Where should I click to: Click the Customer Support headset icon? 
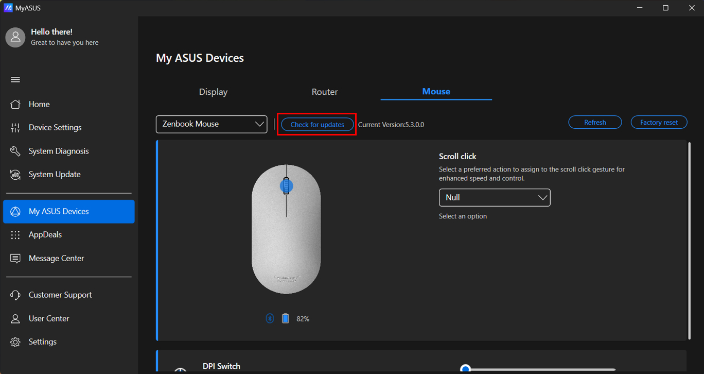15,295
